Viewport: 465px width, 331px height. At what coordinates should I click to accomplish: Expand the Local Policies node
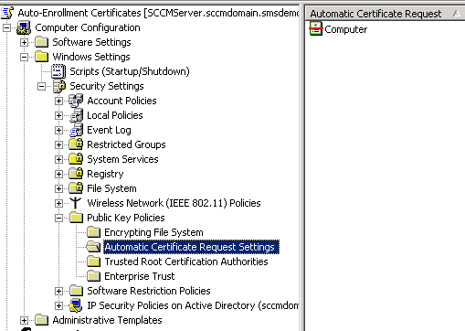click(58, 116)
